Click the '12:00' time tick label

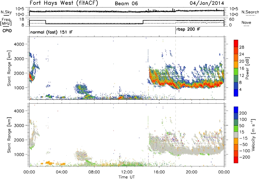pyautogui.click(x=127, y=172)
